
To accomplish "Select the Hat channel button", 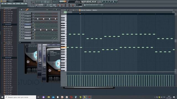I will pos(28,19).
